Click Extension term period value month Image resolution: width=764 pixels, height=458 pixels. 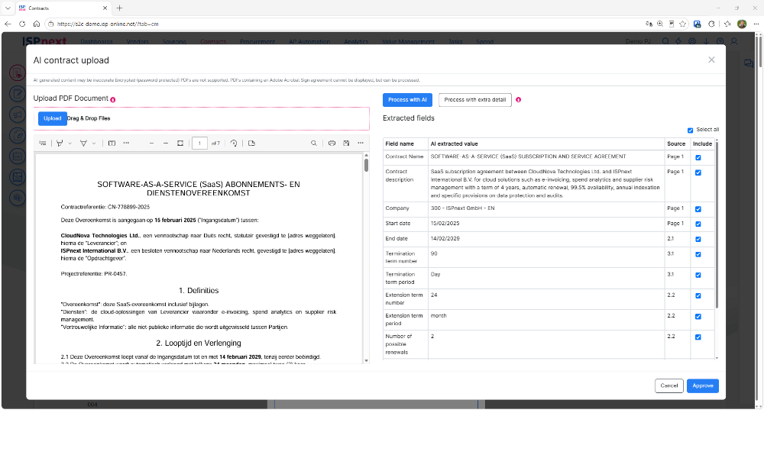439,316
